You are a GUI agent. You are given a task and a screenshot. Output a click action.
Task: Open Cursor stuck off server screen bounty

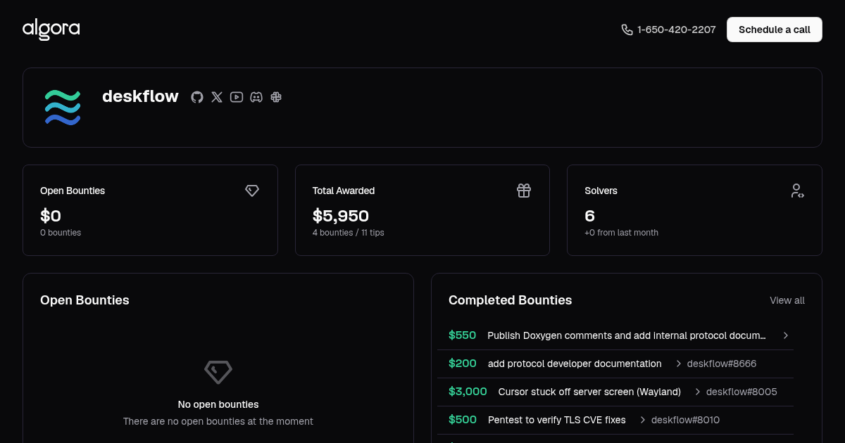589,392
